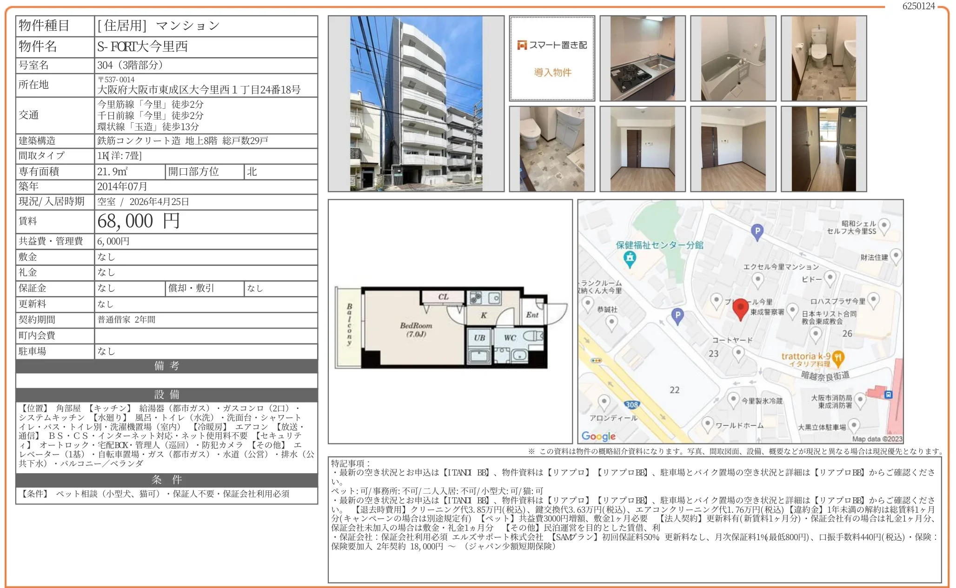Click the floor plan diagram
This screenshot has width=956, height=588.
[x=450, y=328]
